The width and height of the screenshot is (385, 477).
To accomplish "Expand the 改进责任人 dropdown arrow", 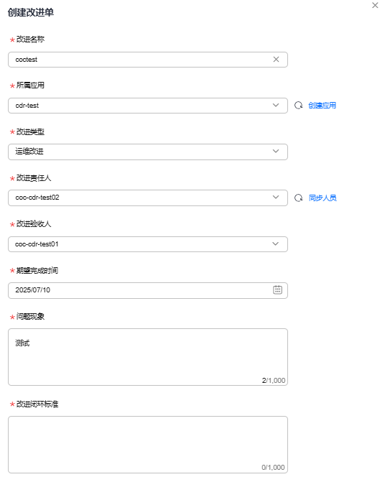I will pyautogui.click(x=276, y=197).
